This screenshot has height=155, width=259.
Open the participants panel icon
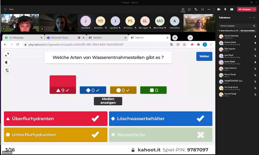[x=183, y=9]
